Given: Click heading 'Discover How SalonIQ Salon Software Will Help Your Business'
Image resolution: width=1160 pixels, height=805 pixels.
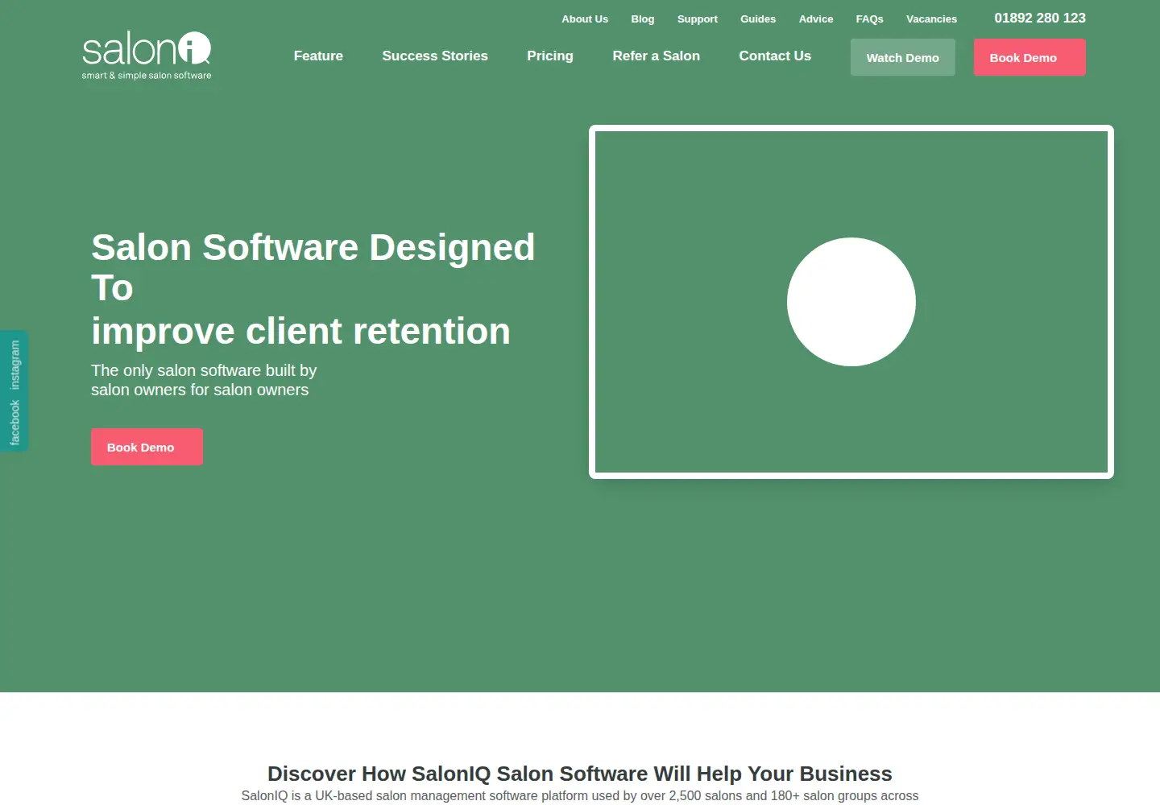Looking at the screenshot, I should tap(580, 774).
